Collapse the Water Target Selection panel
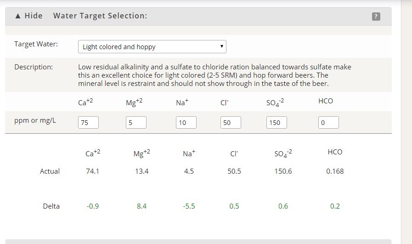412x244 pixels. [x=29, y=16]
